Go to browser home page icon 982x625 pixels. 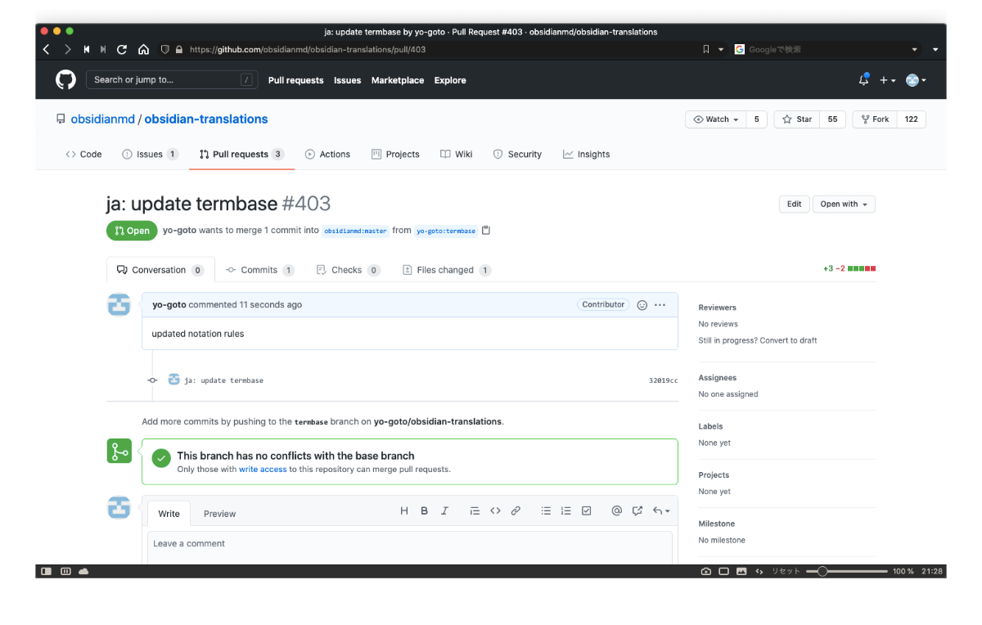[143, 49]
